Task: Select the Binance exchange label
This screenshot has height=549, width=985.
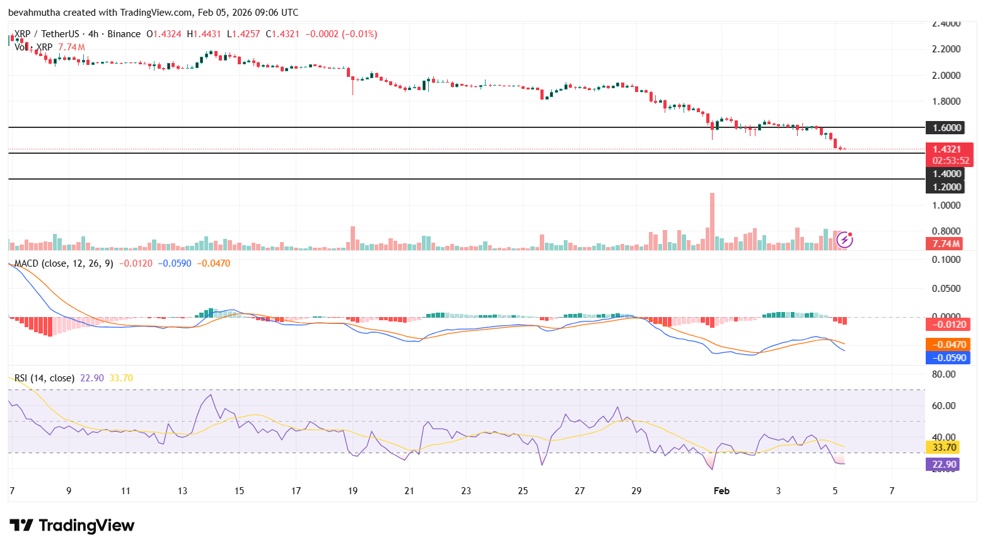Action: click(x=124, y=34)
